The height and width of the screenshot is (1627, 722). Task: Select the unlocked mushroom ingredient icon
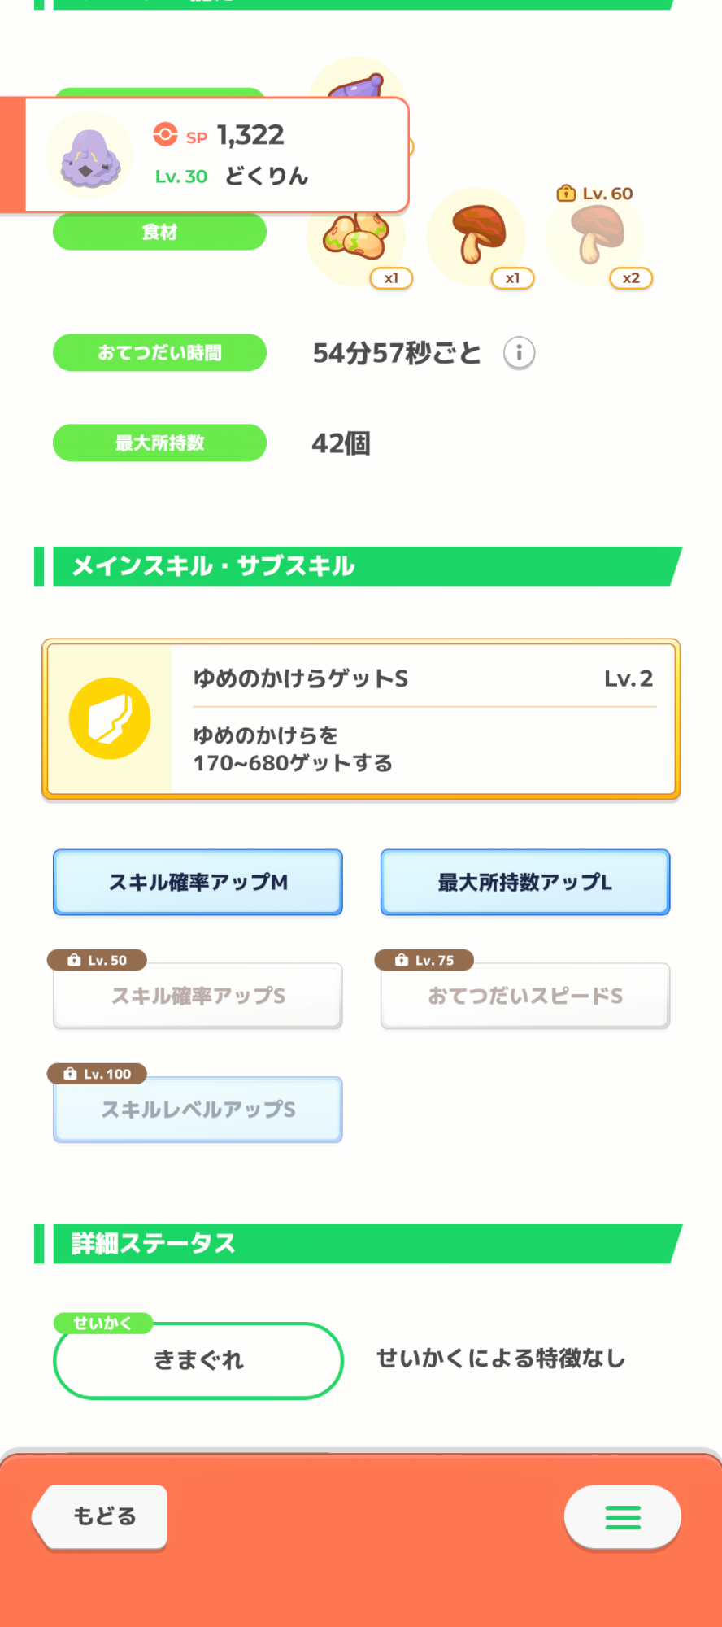(477, 235)
